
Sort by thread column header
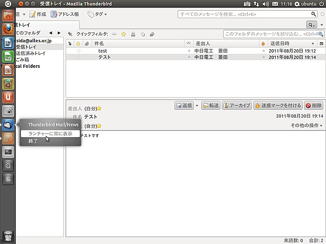70,44
